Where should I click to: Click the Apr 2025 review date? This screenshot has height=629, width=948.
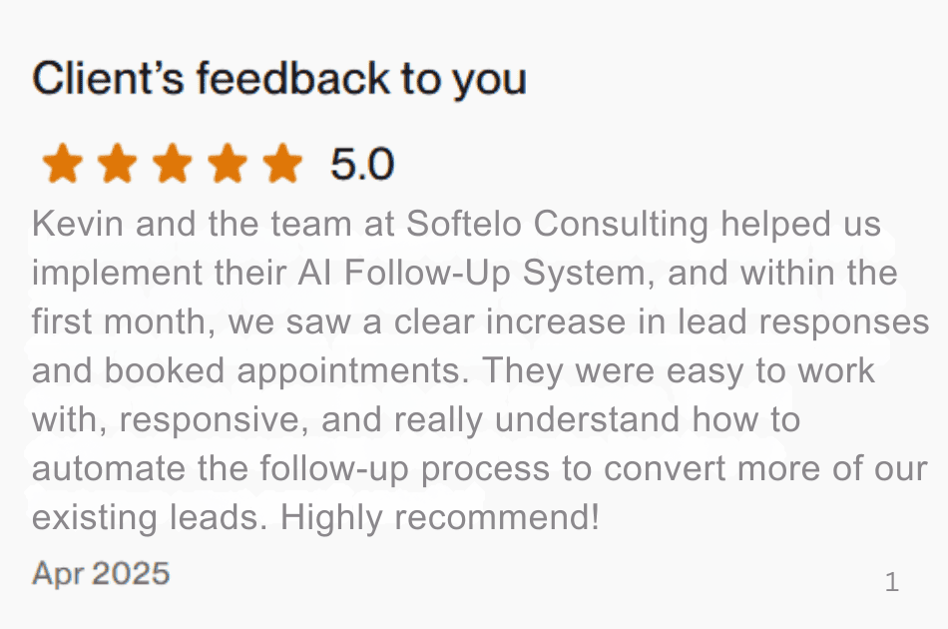(x=101, y=573)
